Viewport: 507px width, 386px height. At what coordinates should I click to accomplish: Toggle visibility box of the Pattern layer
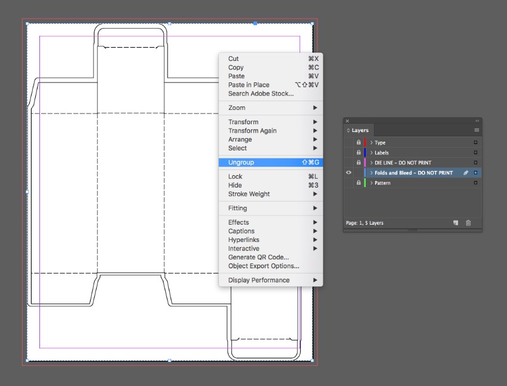[349, 183]
